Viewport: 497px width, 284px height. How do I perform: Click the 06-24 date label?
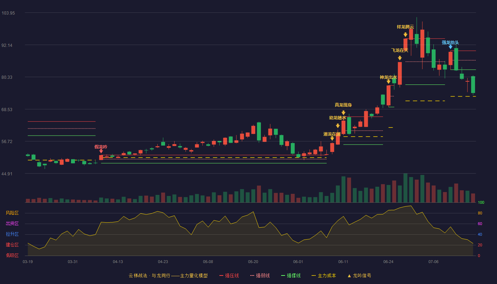coord(388,262)
